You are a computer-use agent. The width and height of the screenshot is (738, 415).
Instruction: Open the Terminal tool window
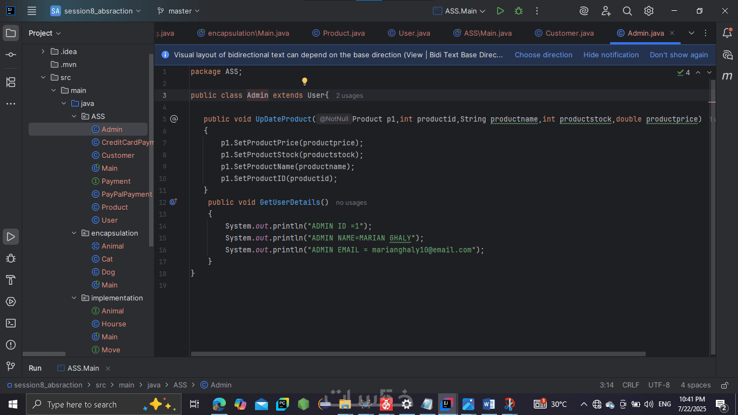click(x=11, y=323)
